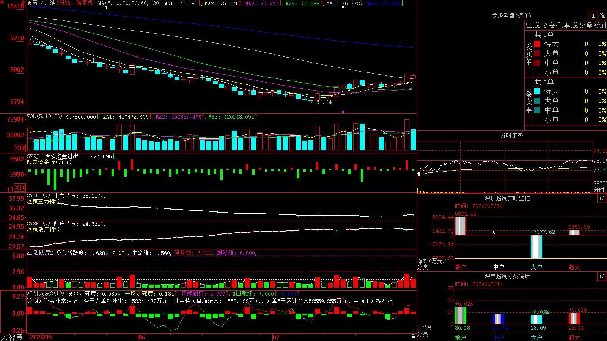Select 超大 in 深圳超赢实时监控 chart

click(x=574, y=267)
